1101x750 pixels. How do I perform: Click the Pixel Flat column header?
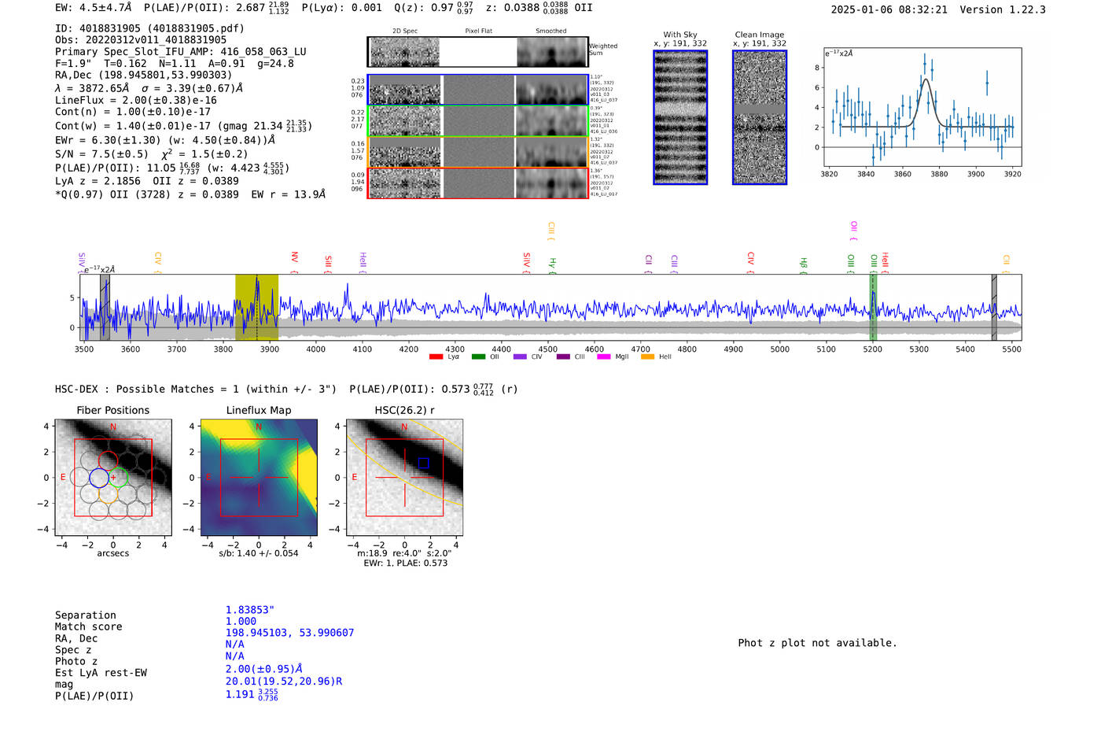tap(478, 31)
